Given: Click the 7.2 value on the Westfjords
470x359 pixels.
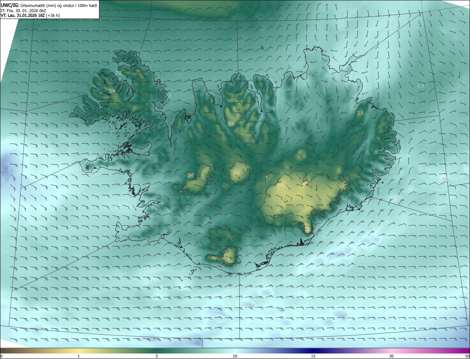Looking at the screenshot, I should tap(118, 73).
